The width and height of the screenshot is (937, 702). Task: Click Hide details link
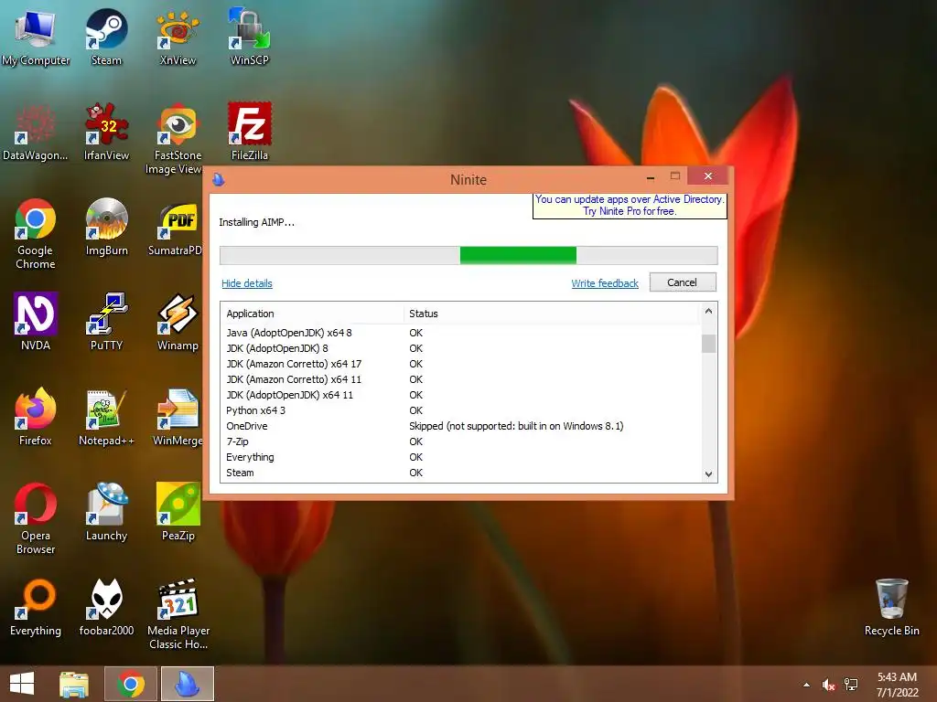[247, 283]
